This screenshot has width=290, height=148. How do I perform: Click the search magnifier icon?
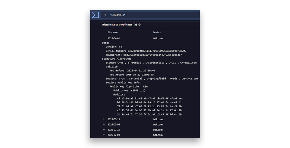105,15
